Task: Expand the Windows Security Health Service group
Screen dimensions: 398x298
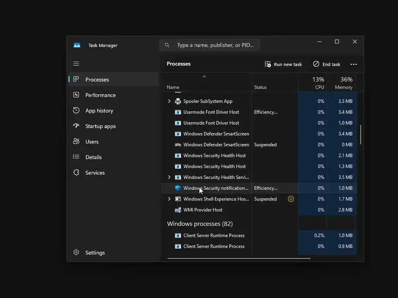Action: point(169,177)
